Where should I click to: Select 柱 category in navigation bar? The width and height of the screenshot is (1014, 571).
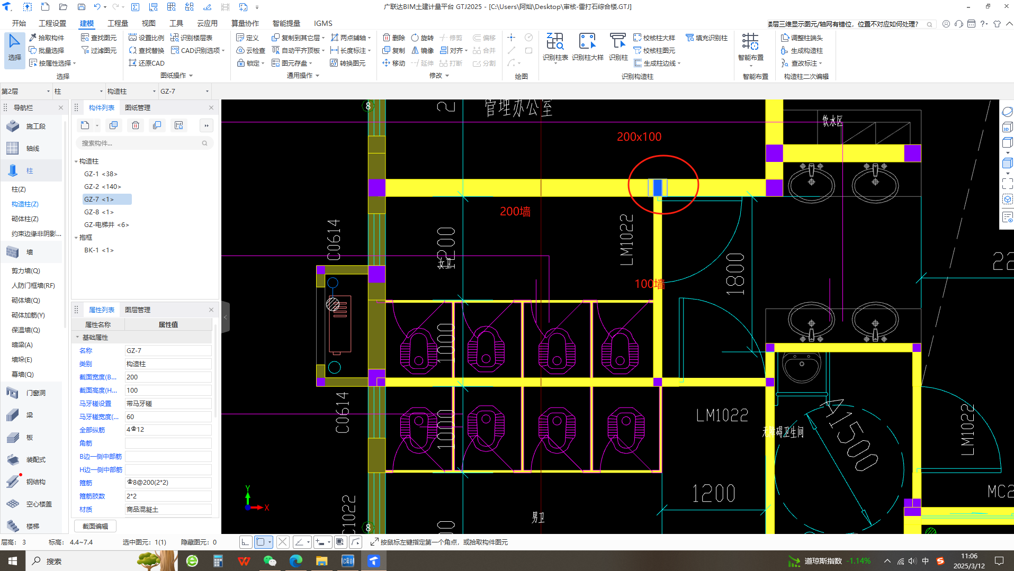tap(32, 170)
